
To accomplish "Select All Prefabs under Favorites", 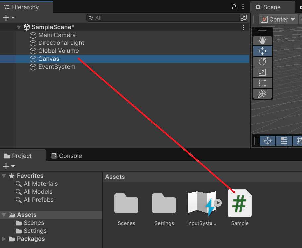I will [38, 200].
